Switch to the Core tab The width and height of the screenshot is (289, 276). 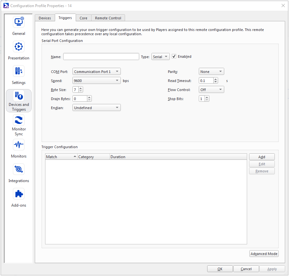(x=83, y=18)
